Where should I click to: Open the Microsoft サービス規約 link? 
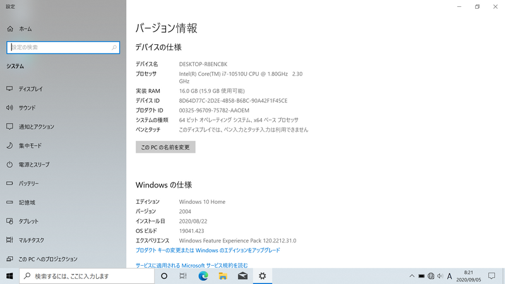192,265
